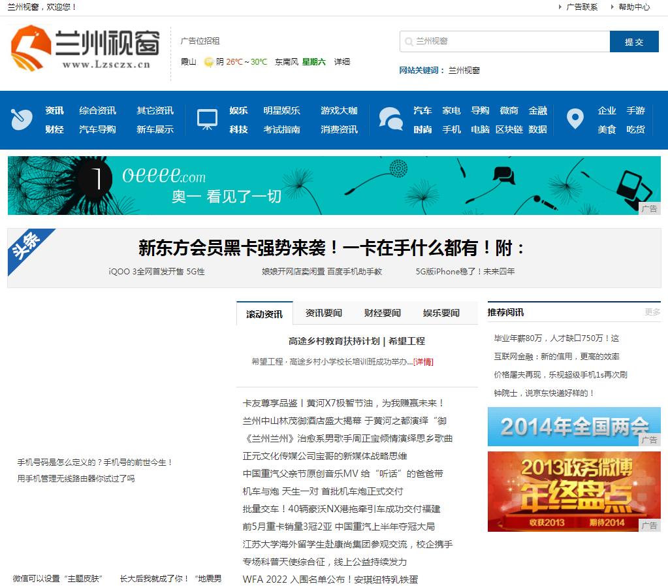Open the 新东方会员黑卡 headline

pyautogui.click(x=332, y=248)
